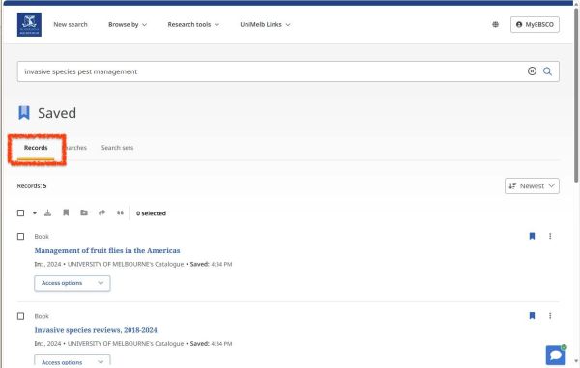
Task: Open select-all dropdown caret
Action: [35, 213]
